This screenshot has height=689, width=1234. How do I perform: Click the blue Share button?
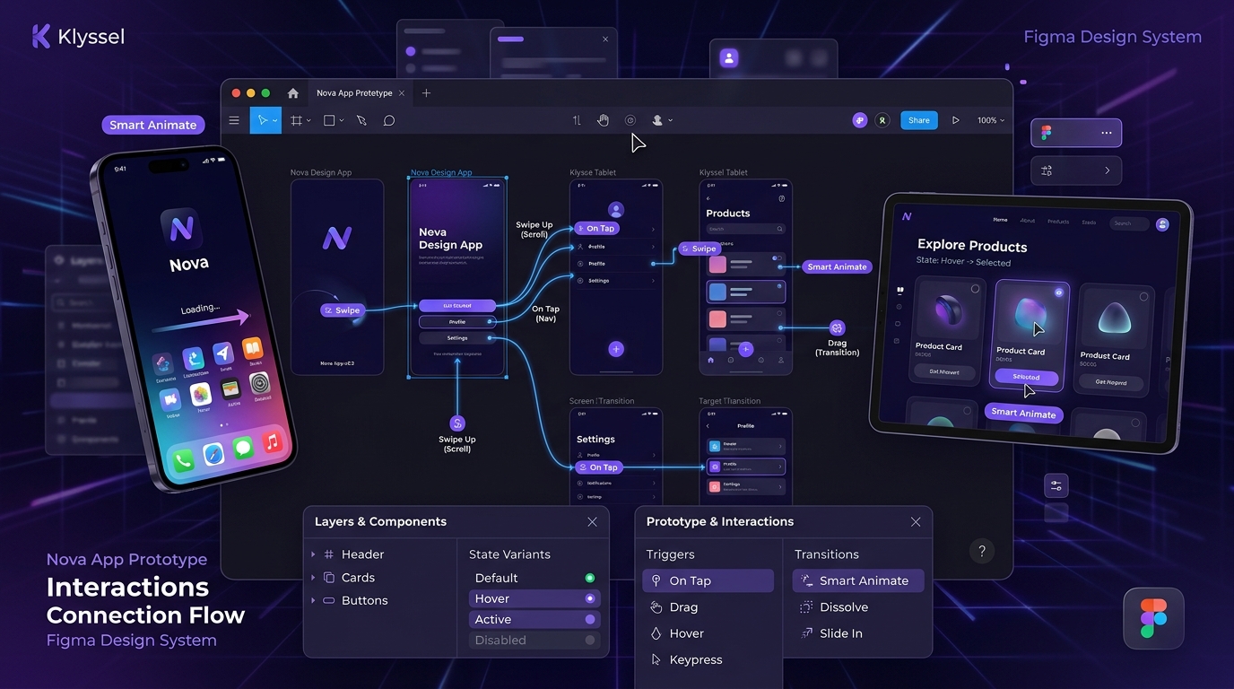[x=919, y=120]
